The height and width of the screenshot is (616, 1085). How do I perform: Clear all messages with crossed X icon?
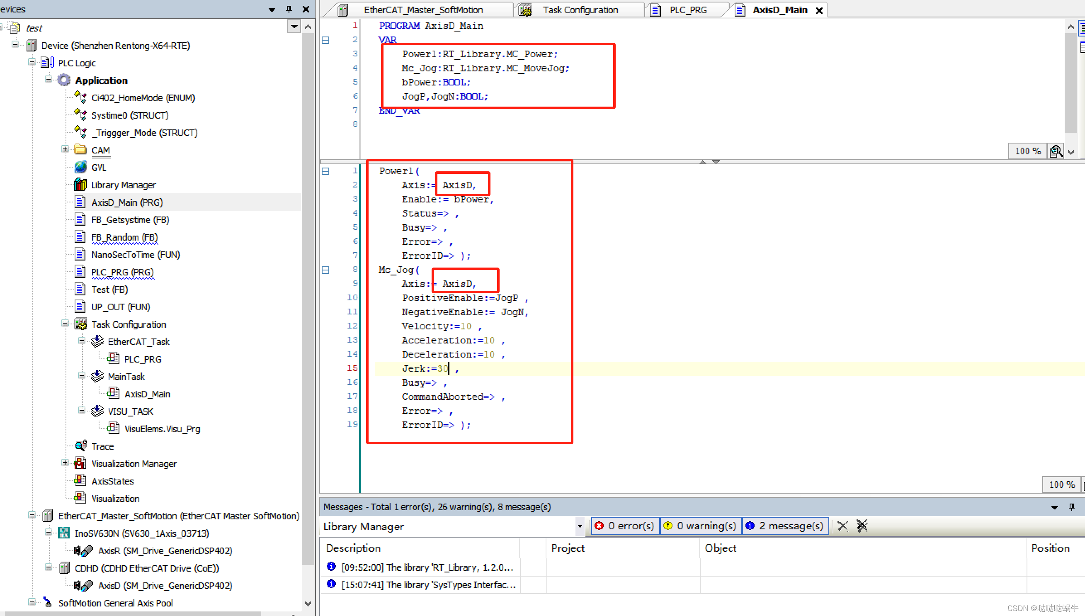click(862, 526)
